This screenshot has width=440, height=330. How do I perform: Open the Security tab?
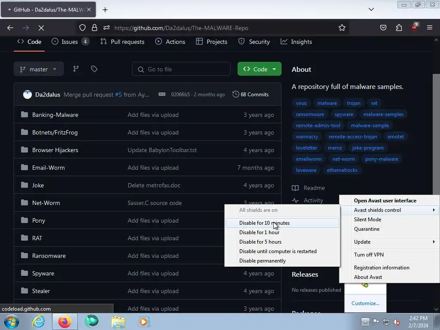click(254, 42)
